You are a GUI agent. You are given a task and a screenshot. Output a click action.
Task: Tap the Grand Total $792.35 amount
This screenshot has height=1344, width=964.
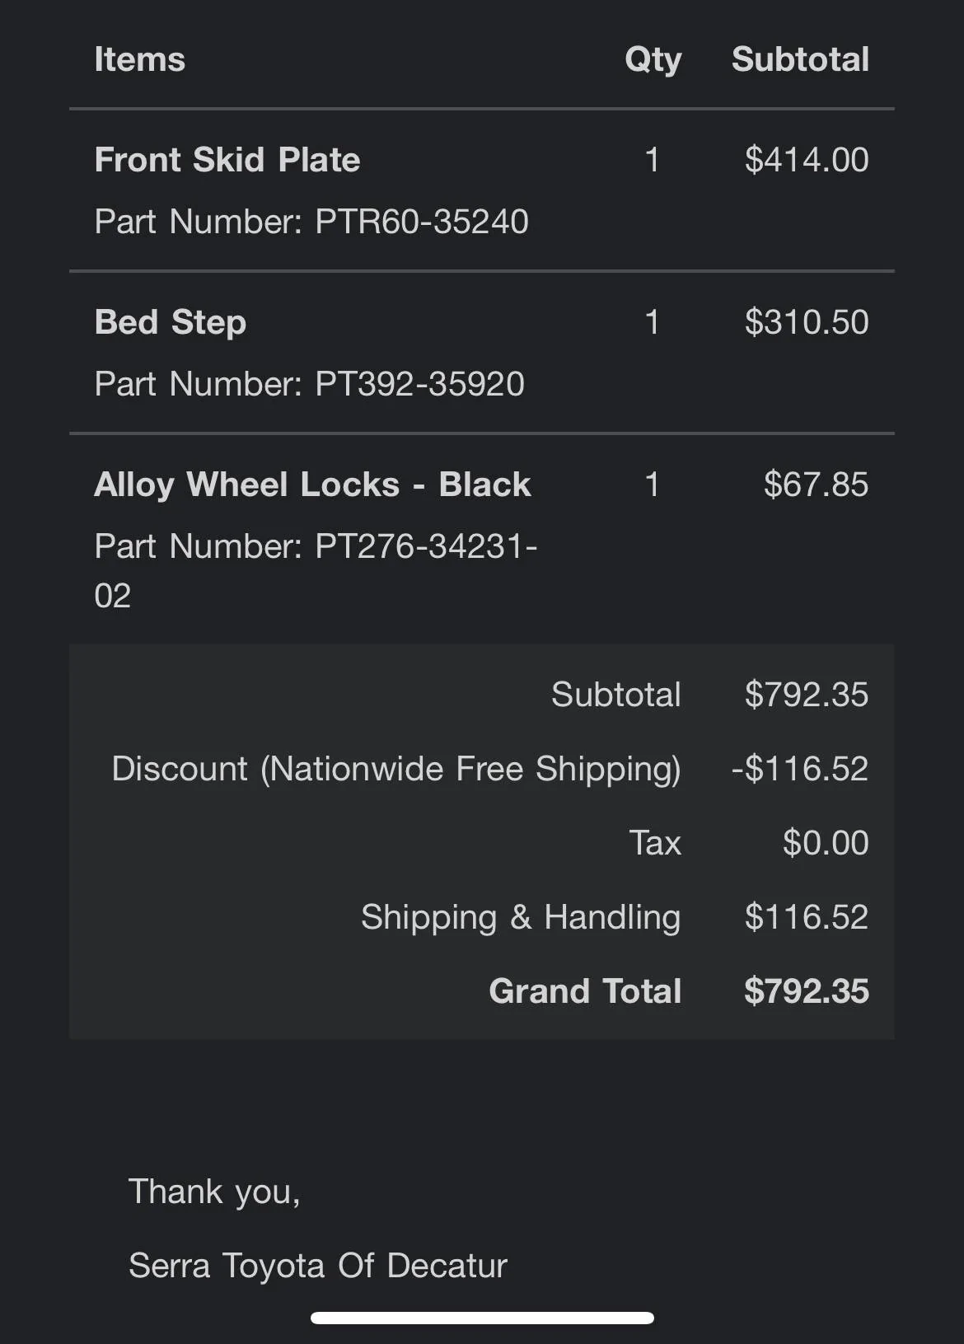[x=806, y=991]
